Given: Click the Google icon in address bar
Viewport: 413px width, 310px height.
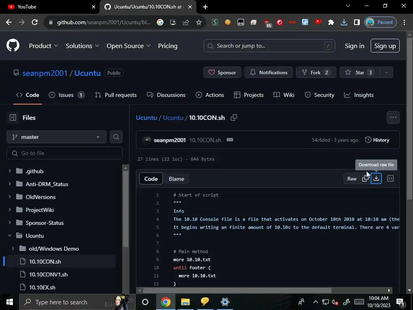Looking at the screenshot, I should pos(160,22).
